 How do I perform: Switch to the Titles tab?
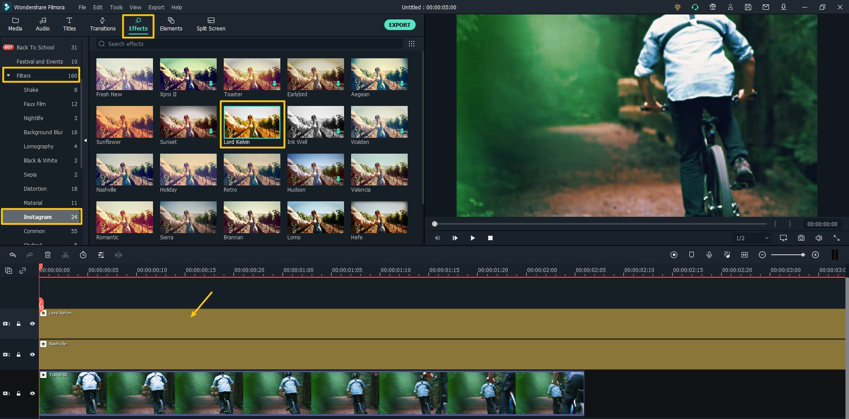coord(69,25)
